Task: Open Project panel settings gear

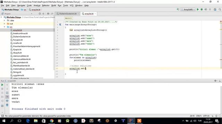Action: 48,14
